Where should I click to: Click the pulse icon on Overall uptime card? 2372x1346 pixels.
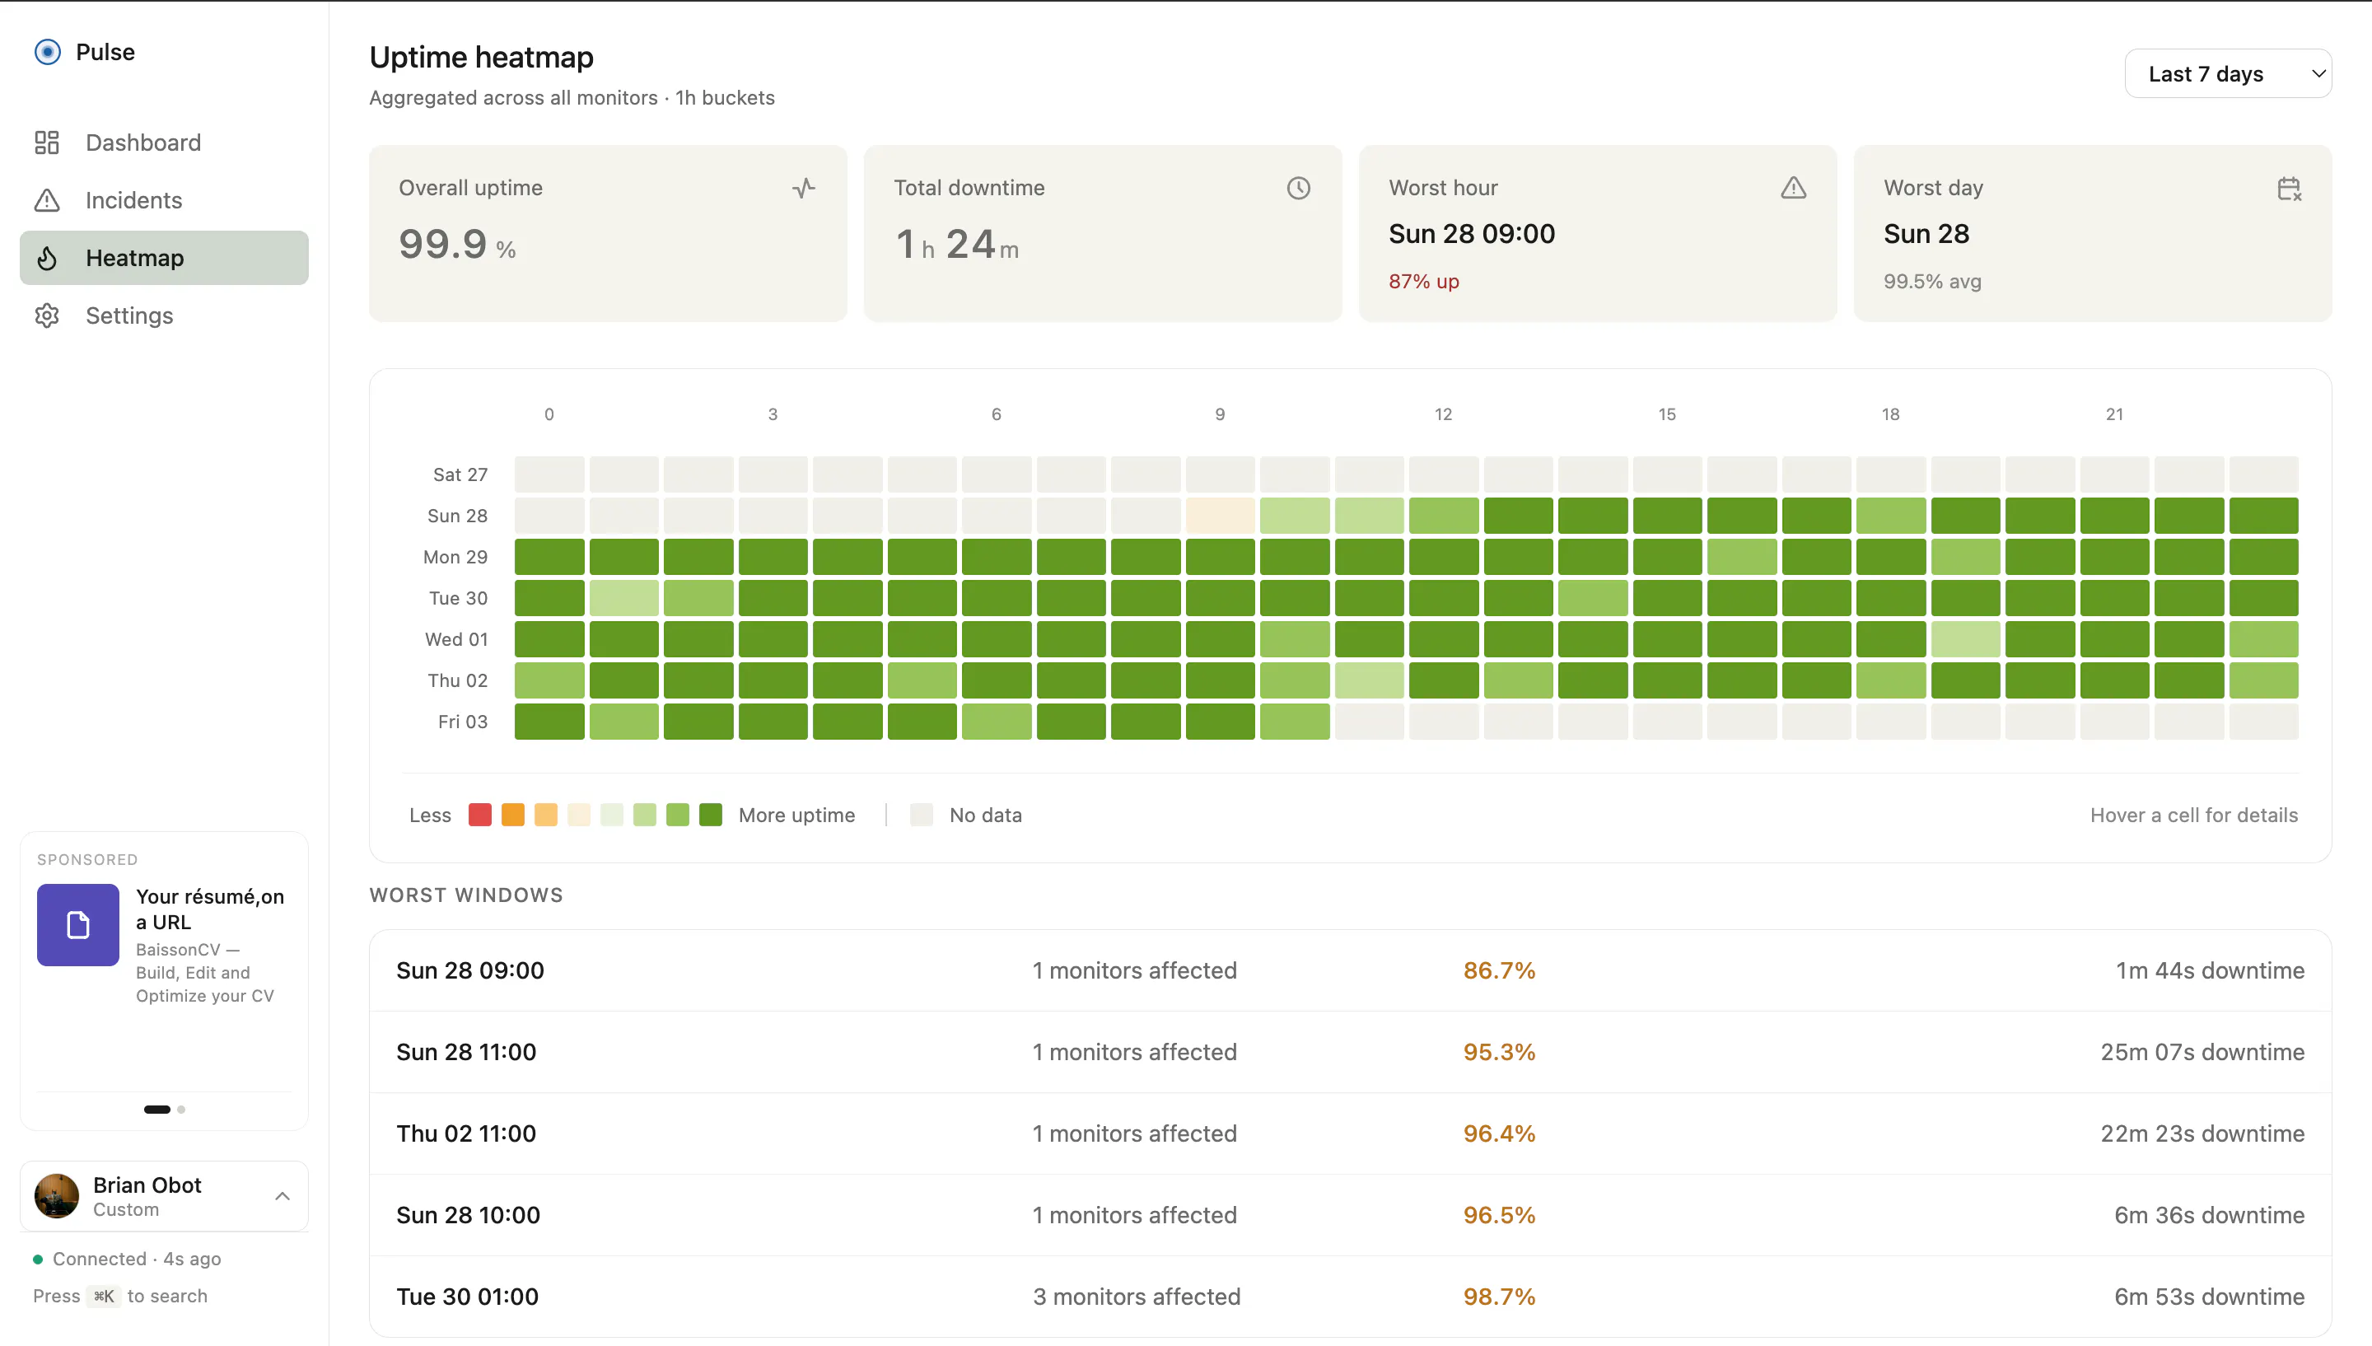804,189
